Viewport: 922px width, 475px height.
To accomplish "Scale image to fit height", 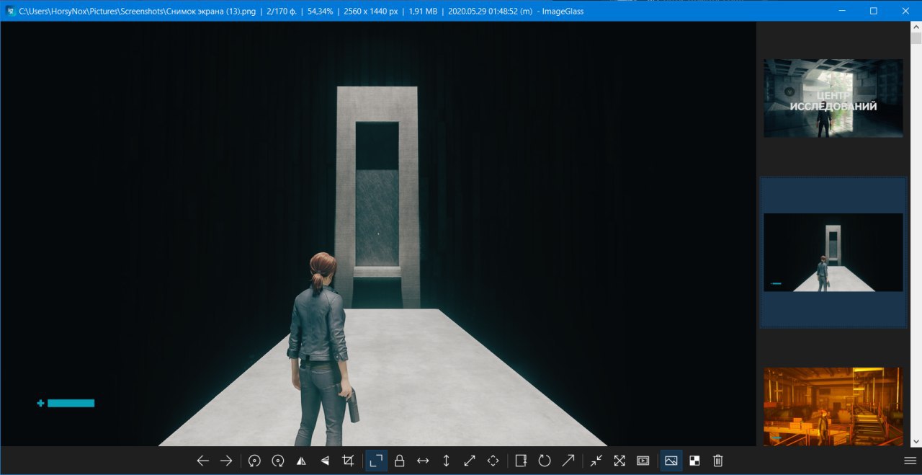I will tap(447, 461).
